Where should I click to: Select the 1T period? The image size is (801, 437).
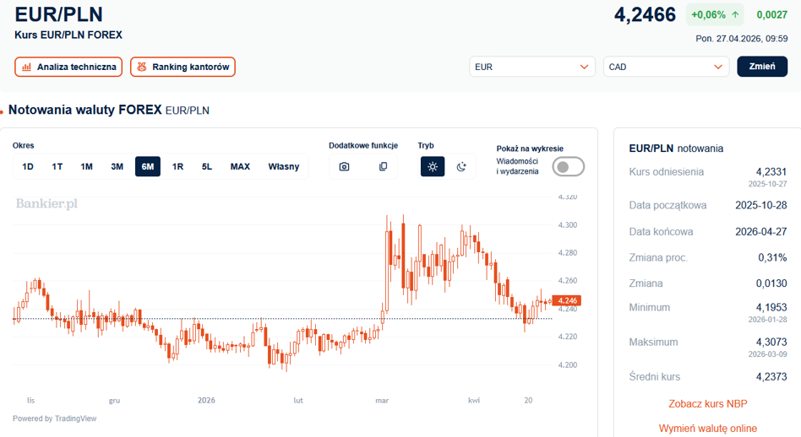point(57,167)
